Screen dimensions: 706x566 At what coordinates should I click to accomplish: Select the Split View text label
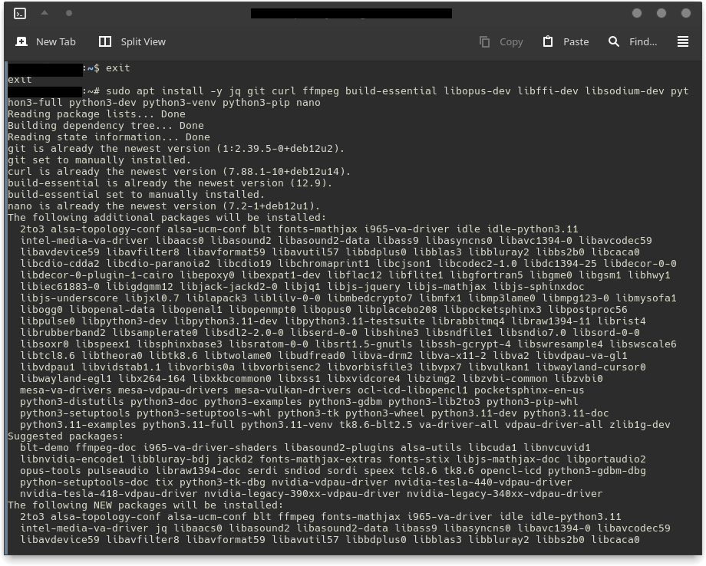tap(143, 41)
